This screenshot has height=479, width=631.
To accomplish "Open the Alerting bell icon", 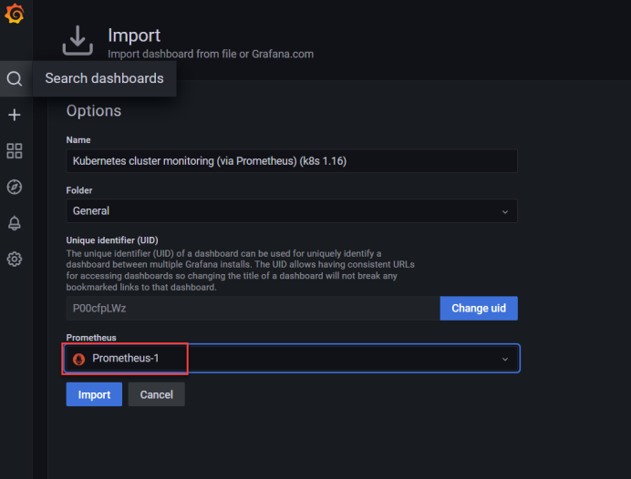I will 15,223.
